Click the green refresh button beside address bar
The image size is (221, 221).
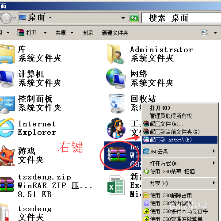click(x=134, y=18)
